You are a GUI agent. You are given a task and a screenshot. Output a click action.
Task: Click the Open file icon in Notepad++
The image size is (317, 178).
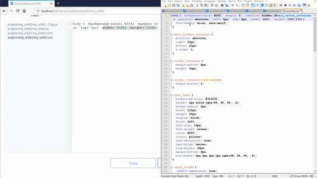[x=169, y=5]
